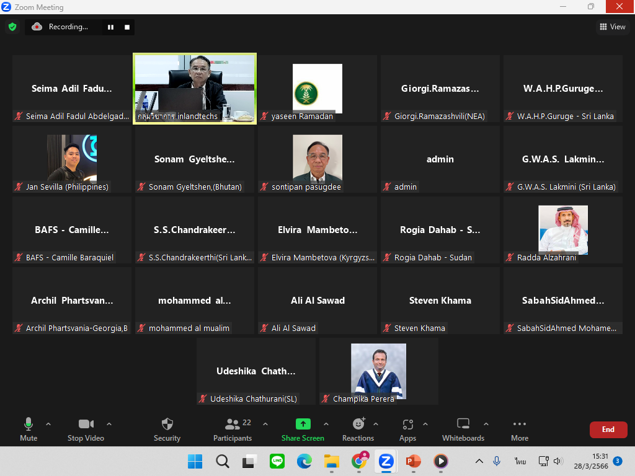Switch the Thai keyboard language indicator
Viewport: 635px width, 476px height.
[x=520, y=461]
